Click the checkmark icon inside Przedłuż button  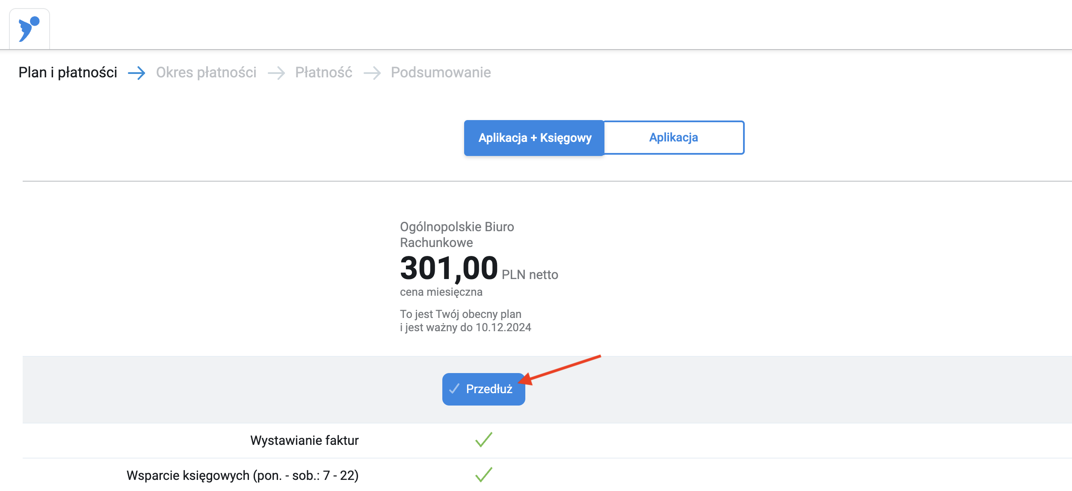[454, 389]
